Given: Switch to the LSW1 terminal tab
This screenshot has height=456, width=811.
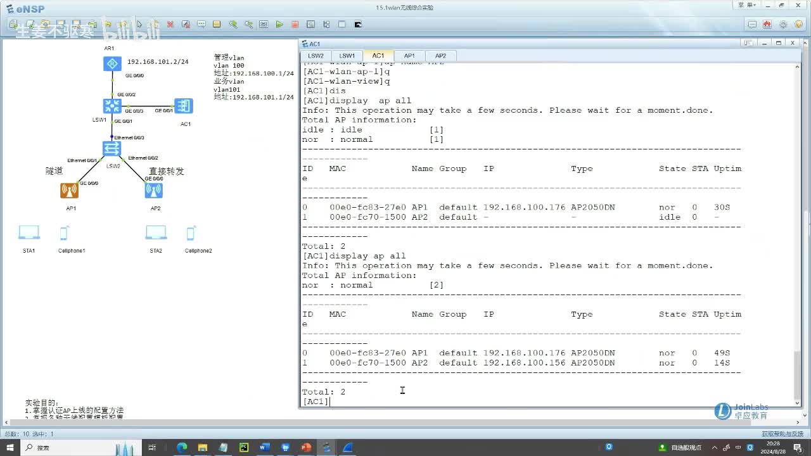Looking at the screenshot, I should [x=347, y=56].
